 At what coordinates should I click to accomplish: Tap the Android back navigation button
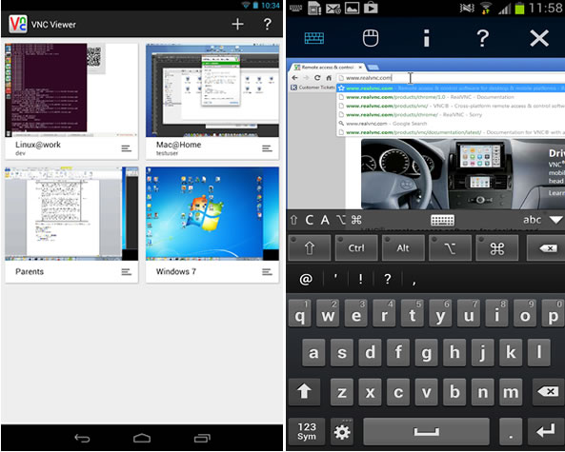[x=82, y=438]
